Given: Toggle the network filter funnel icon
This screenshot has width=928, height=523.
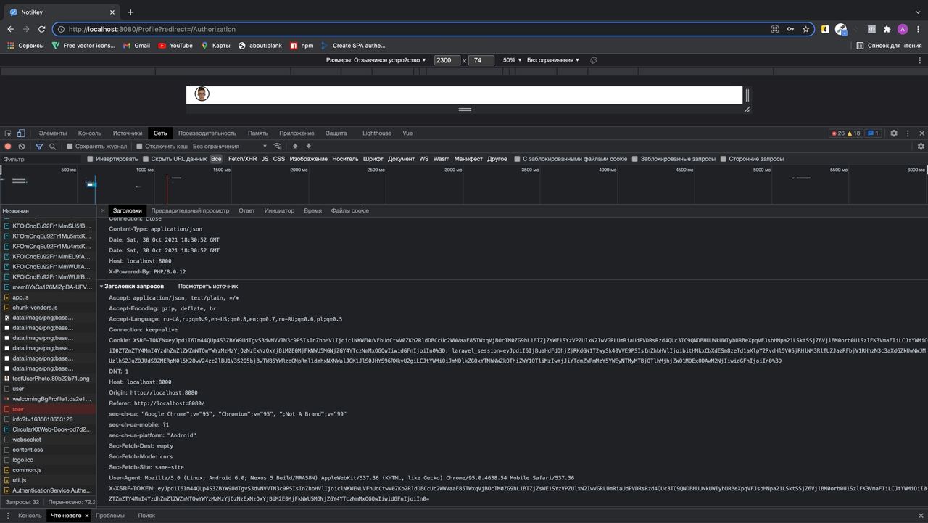Looking at the screenshot, I should 39,147.
